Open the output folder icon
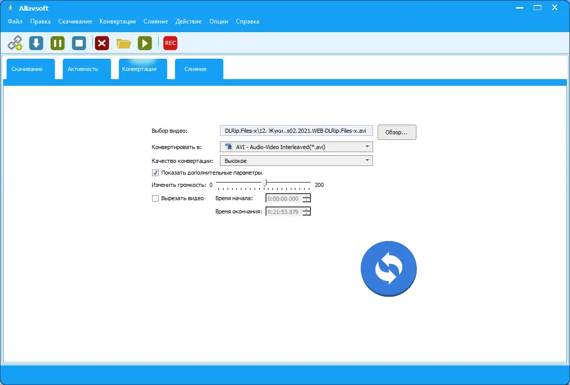Viewport: 570px width, 385px height. click(x=123, y=43)
